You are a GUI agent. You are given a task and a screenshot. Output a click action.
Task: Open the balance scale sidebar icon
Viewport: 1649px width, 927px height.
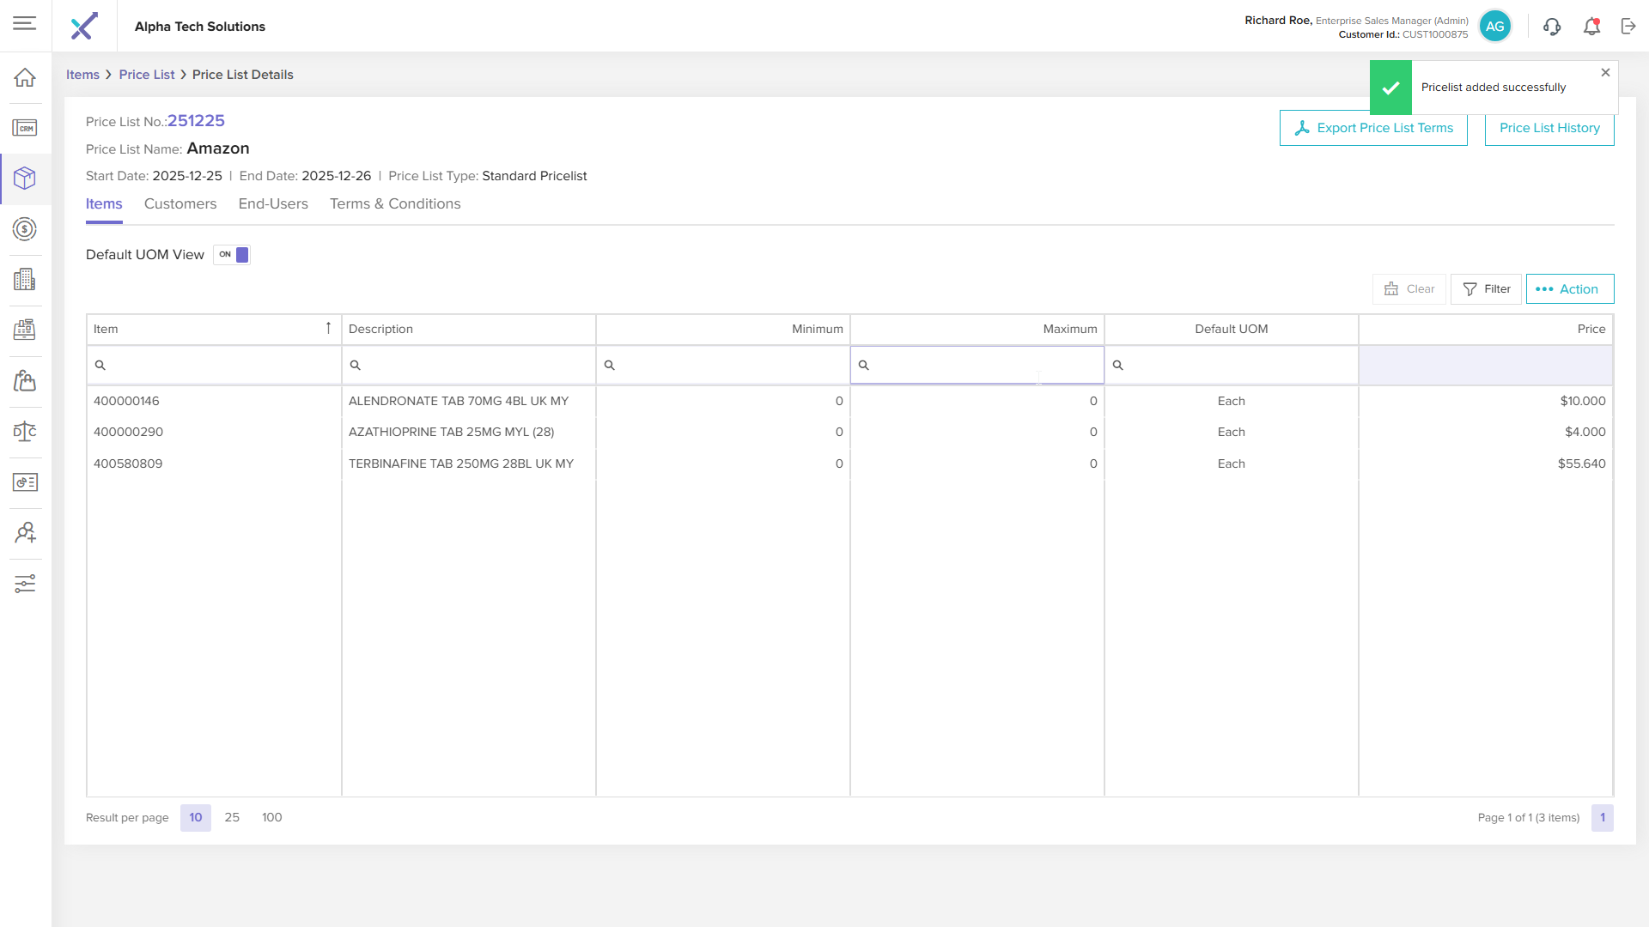(x=25, y=431)
